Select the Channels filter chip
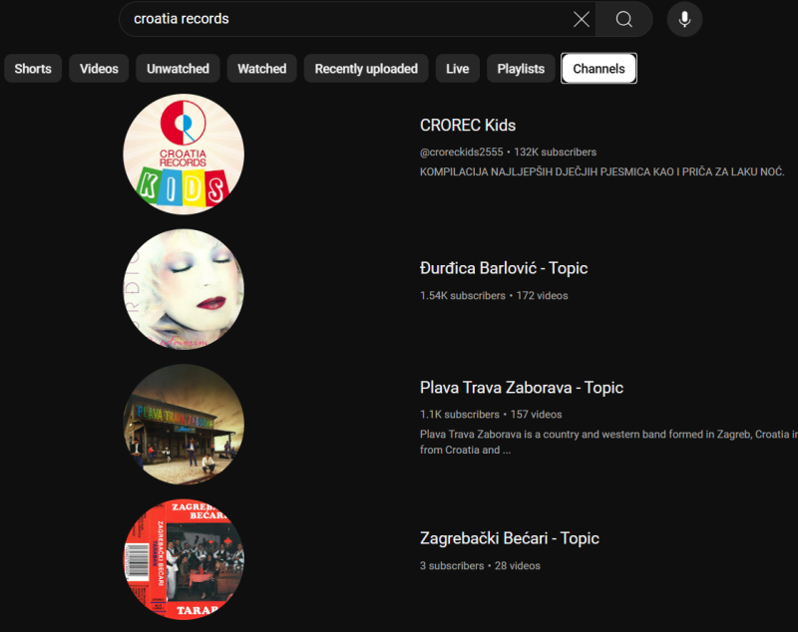Screen dimensions: 798x632 (599, 69)
